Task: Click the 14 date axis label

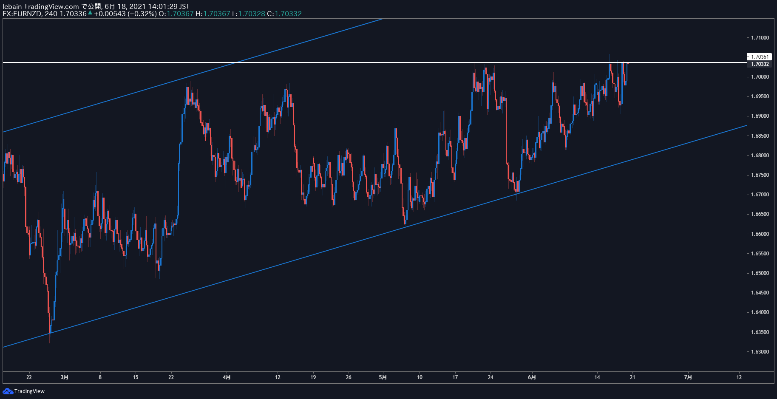Action: [x=597, y=377]
